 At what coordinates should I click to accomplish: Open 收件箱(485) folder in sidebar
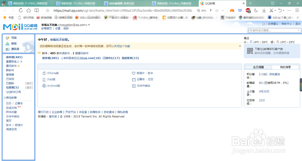coord(14,57)
